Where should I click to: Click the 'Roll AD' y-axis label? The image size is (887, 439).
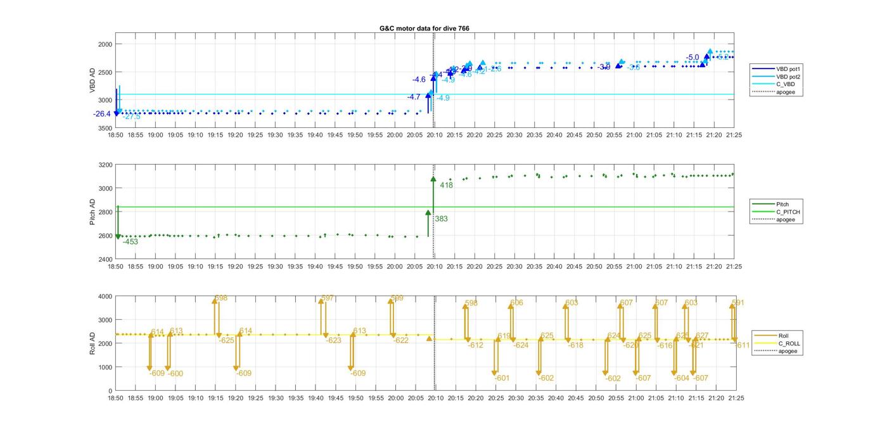coord(93,343)
